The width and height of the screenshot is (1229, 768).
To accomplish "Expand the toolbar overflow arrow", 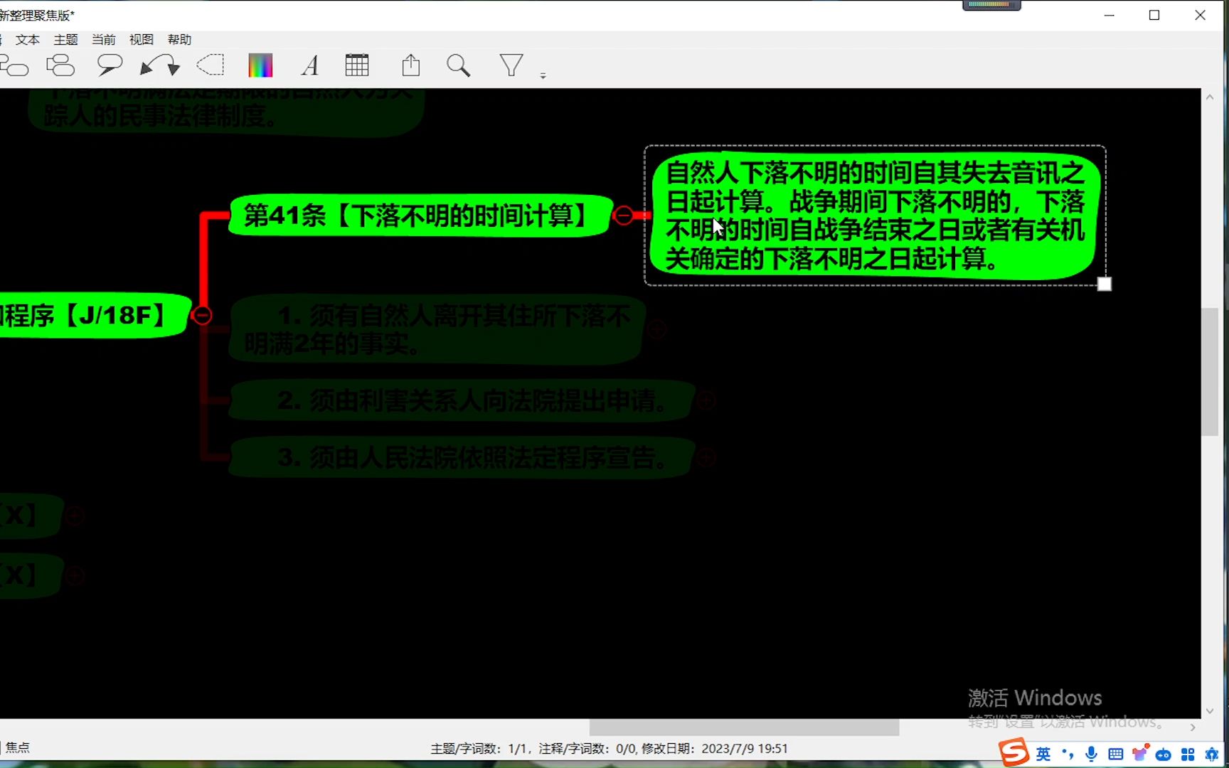I will [543, 75].
